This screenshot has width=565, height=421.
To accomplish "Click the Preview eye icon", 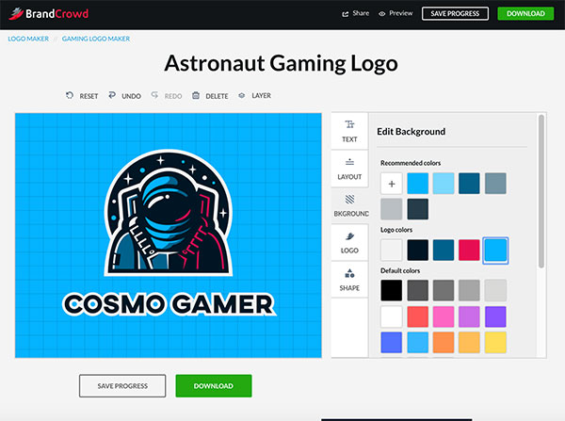I will (382, 14).
